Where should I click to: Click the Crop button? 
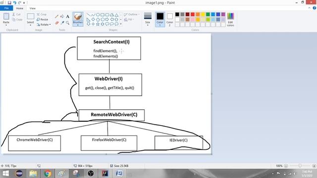tap(42, 14)
